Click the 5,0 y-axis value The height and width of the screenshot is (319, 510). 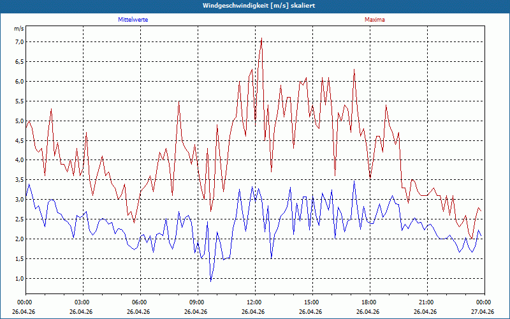tap(20, 121)
